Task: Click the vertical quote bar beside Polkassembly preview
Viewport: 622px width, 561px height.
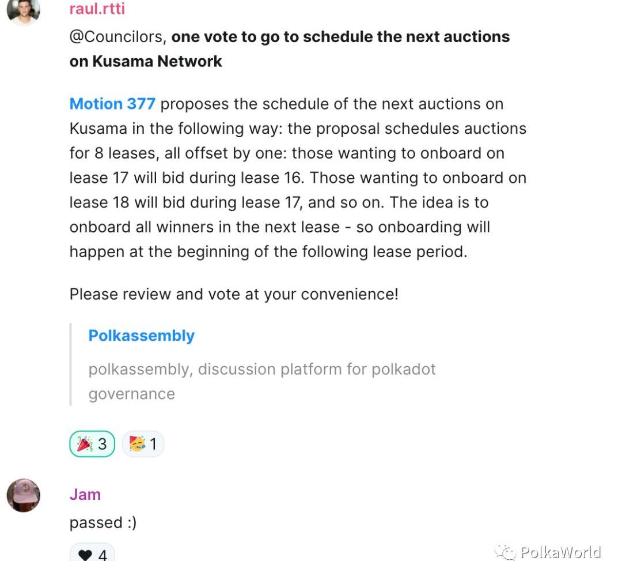Action: [71, 364]
